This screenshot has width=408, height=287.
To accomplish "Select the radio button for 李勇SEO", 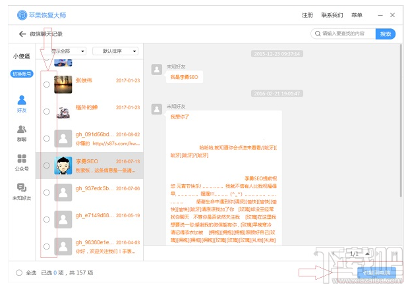I will 47,165.
